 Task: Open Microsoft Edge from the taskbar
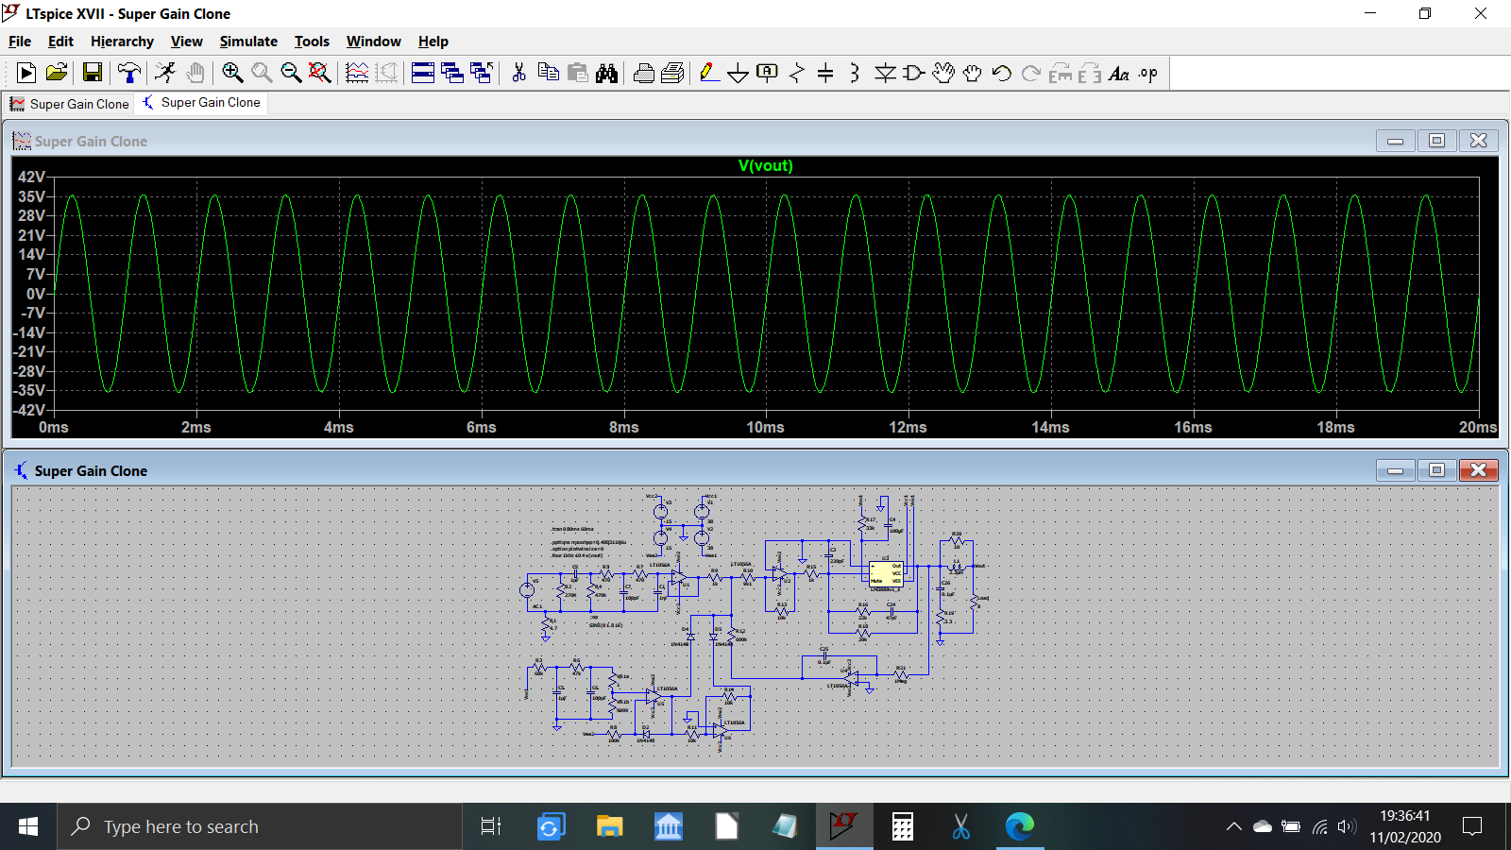pyautogui.click(x=1020, y=826)
